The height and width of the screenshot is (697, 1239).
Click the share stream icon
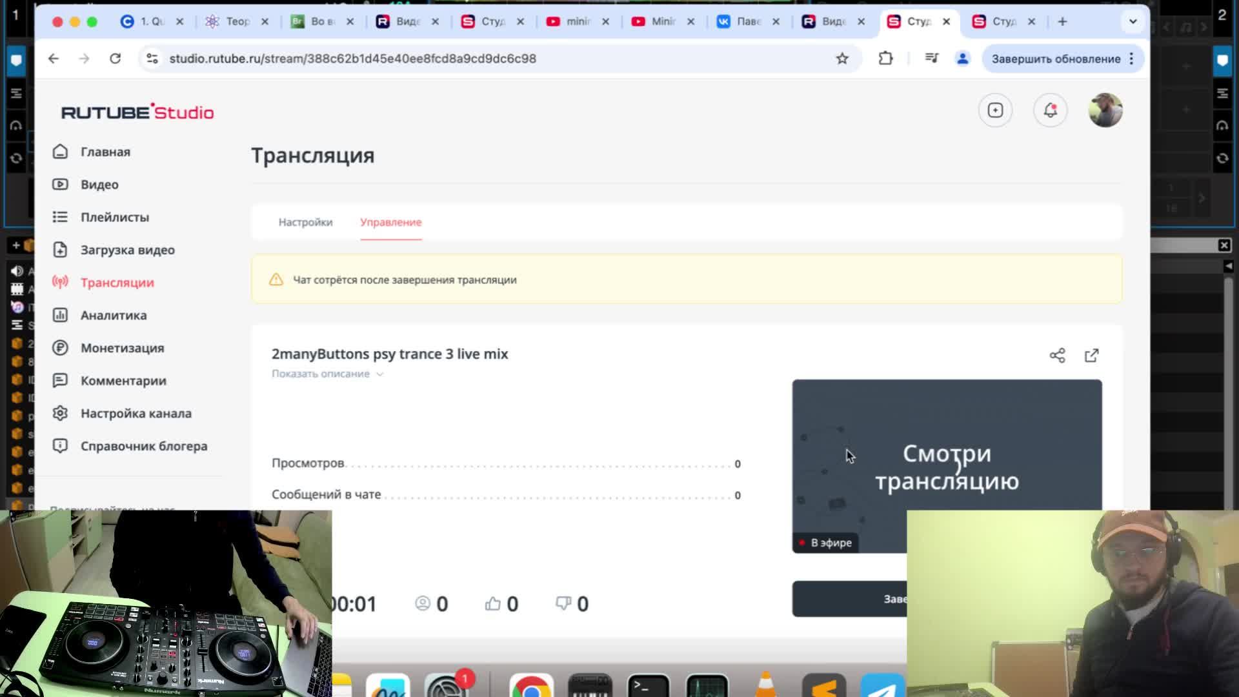1057,356
